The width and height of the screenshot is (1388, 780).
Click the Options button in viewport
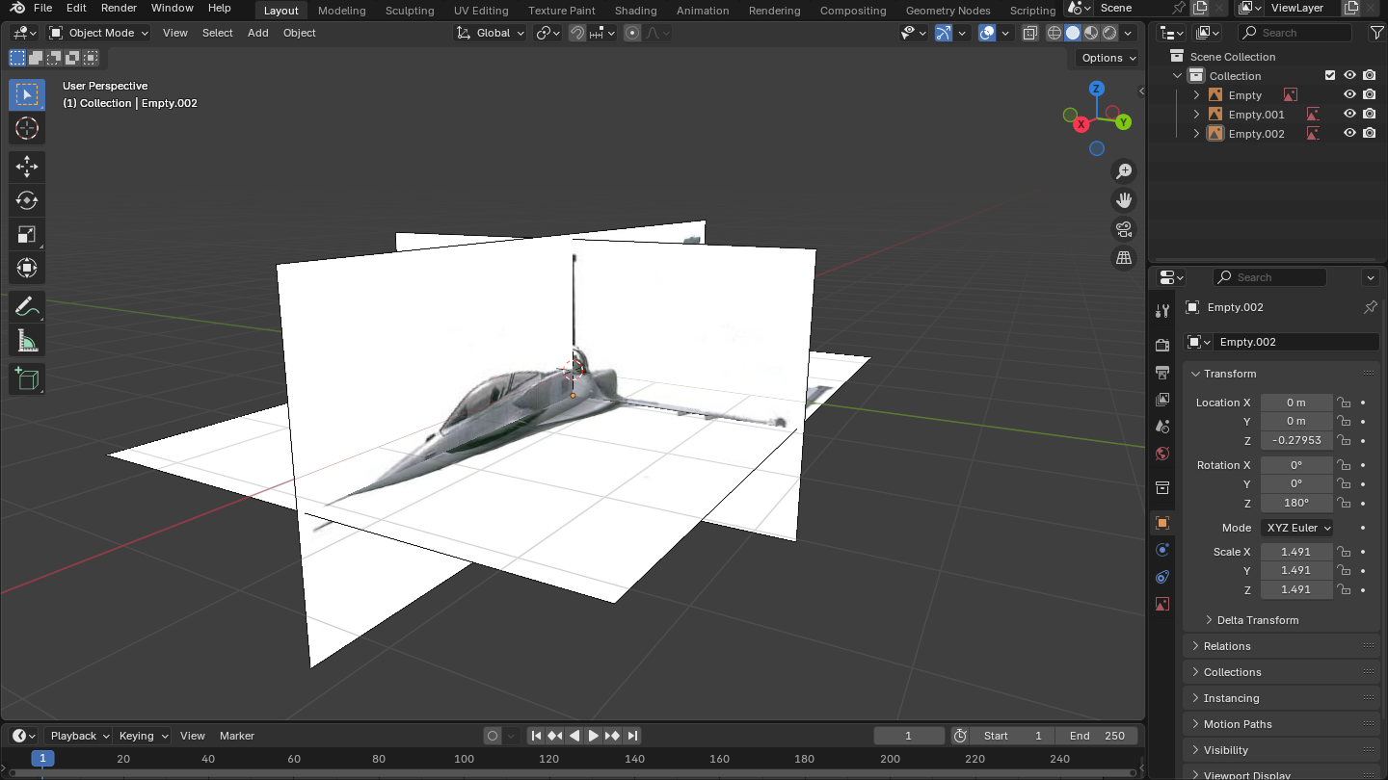pyautogui.click(x=1108, y=58)
